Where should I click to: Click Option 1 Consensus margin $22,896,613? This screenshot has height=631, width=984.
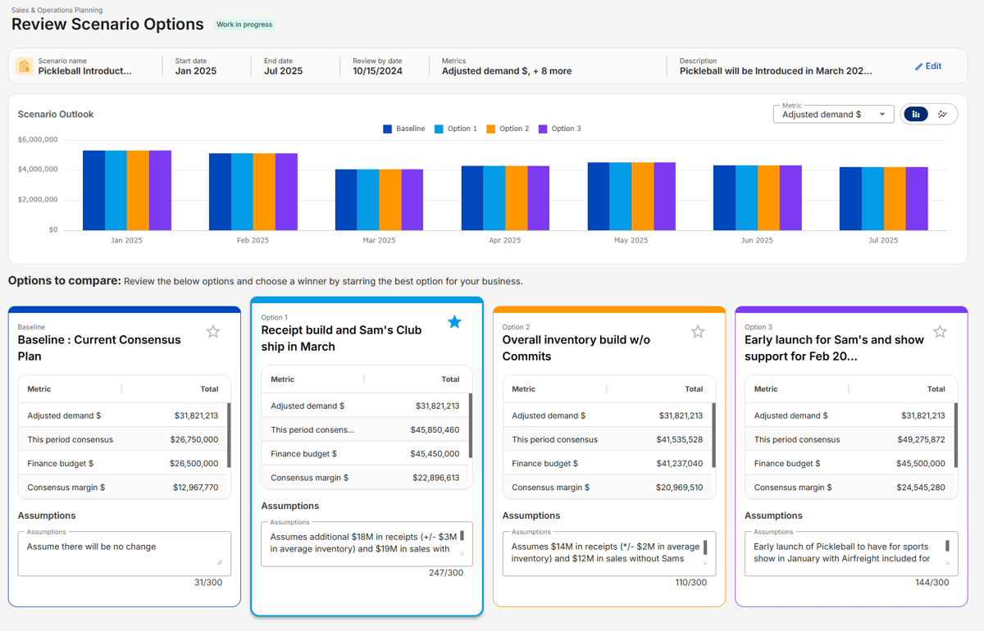pyautogui.click(x=366, y=477)
